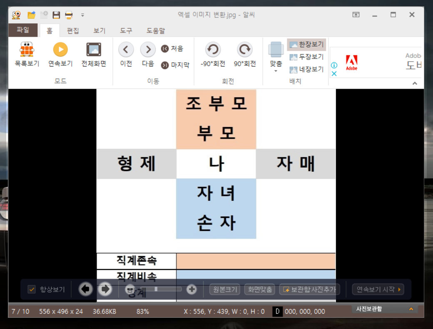This screenshot has height=329, width=433.
Task: Open the 맞춤 fit options dropdown
Action: [x=275, y=71]
